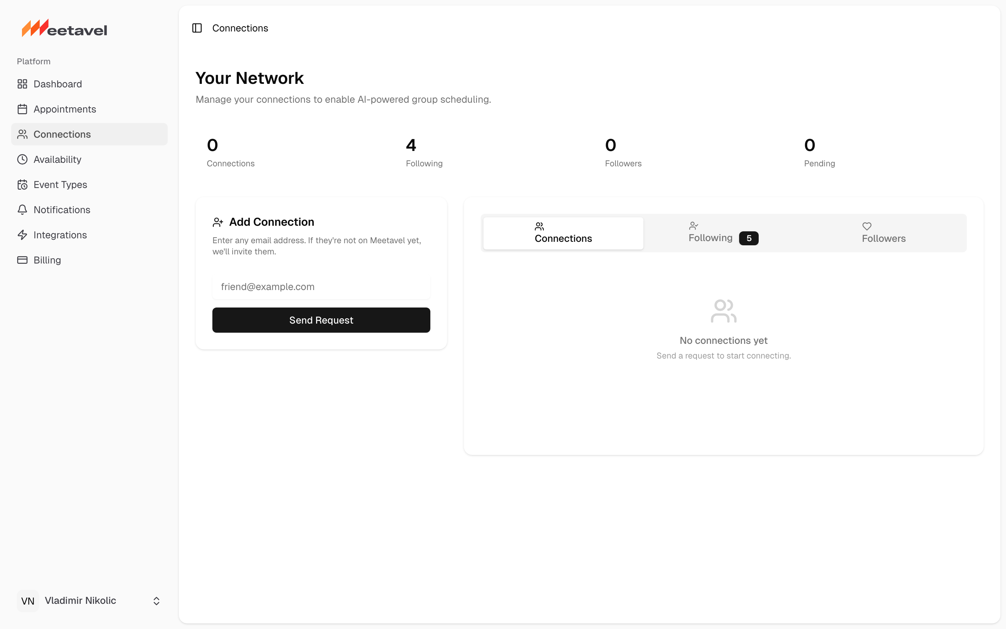Click the Notifications bell icon
This screenshot has width=1006, height=629.
point(22,210)
